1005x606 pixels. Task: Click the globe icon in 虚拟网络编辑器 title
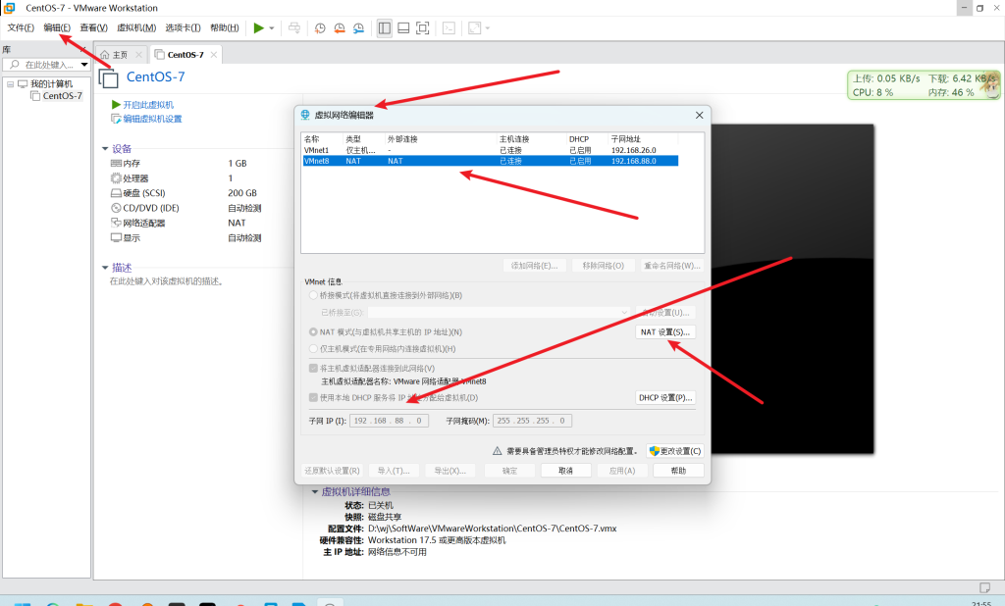click(x=306, y=115)
